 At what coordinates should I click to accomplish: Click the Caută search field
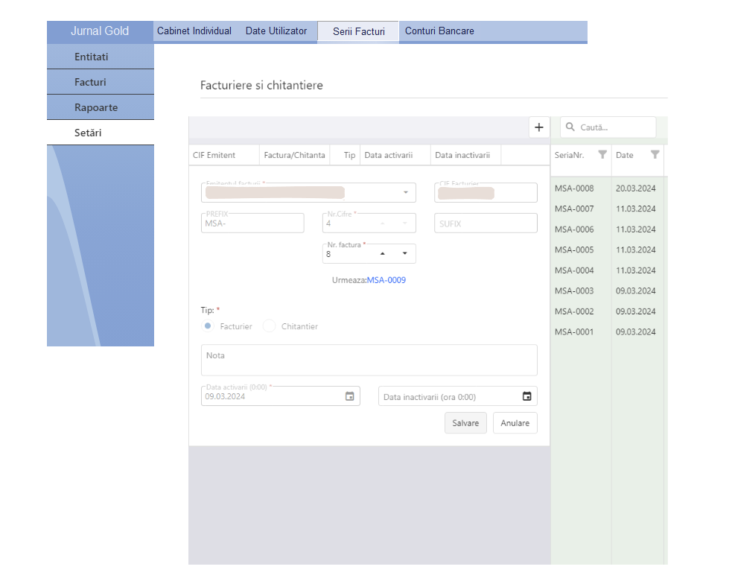tap(608, 127)
